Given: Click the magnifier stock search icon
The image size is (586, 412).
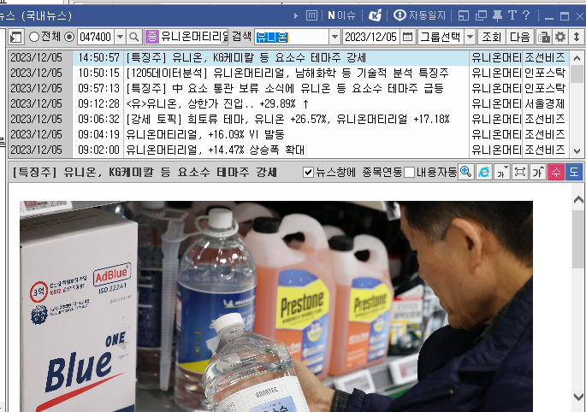Looking at the screenshot, I should click(134, 37).
